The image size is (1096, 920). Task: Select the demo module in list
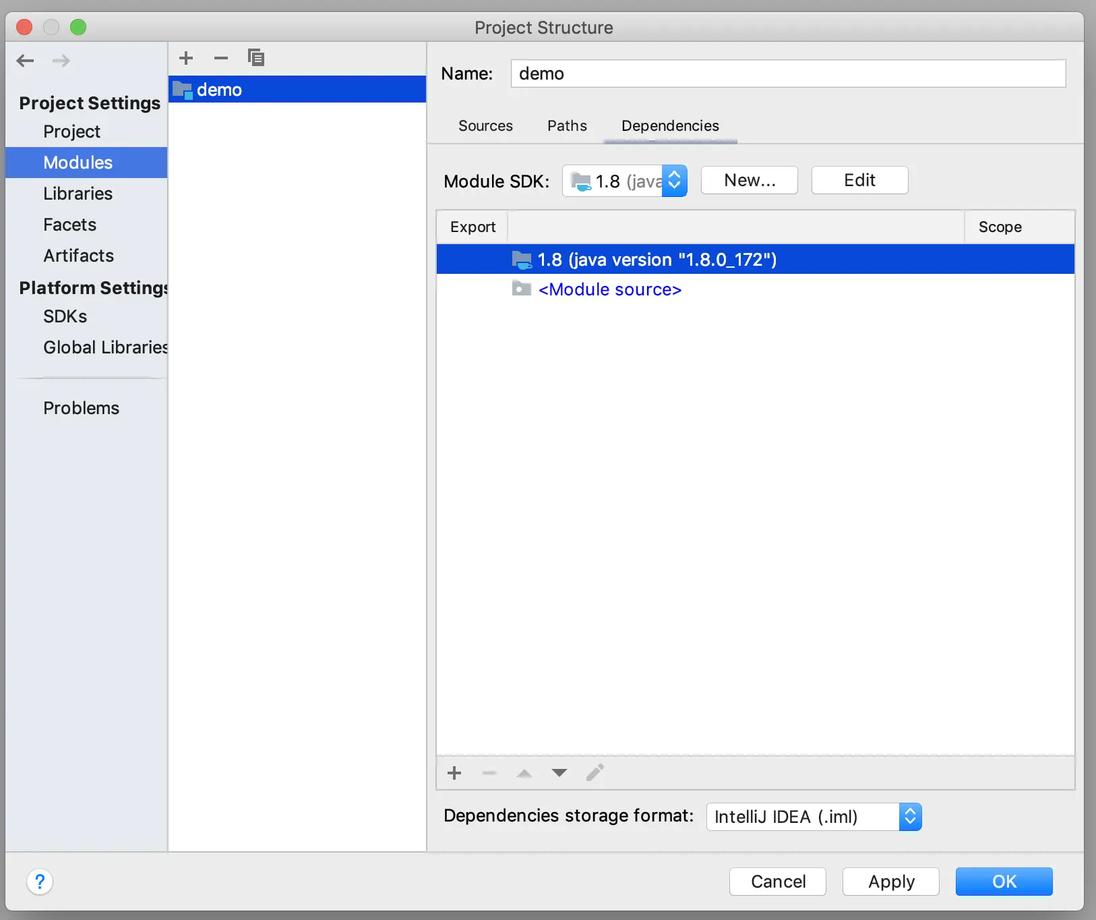(297, 89)
